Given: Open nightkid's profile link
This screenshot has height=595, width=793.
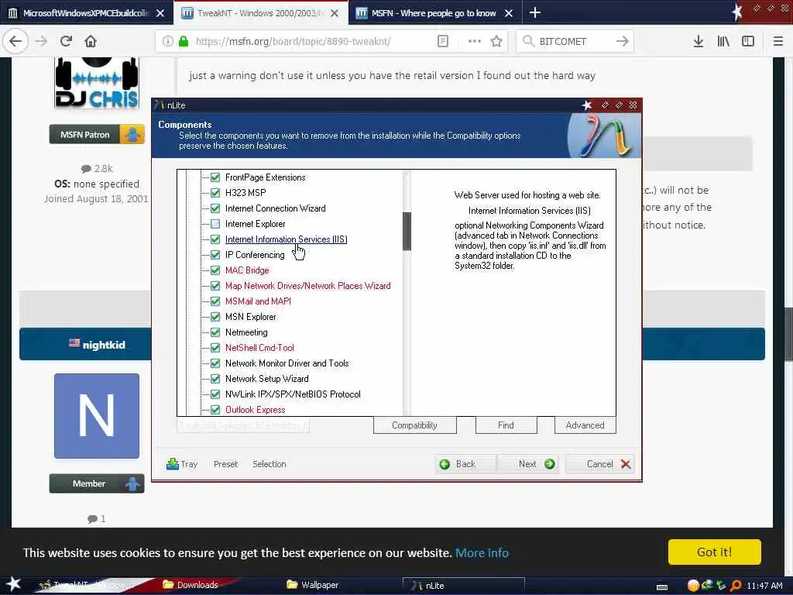Looking at the screenshot, I should coord(104,345).
